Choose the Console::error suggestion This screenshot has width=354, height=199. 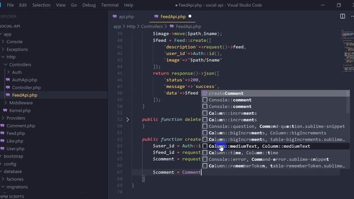coord(275,159)
